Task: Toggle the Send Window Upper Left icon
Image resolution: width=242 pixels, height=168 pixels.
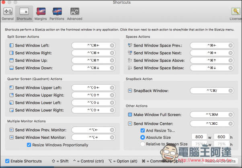Action: pos(11,88)
